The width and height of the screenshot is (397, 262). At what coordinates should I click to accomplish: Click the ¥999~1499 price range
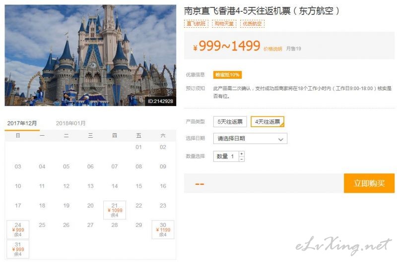click(x=227, y=46)
